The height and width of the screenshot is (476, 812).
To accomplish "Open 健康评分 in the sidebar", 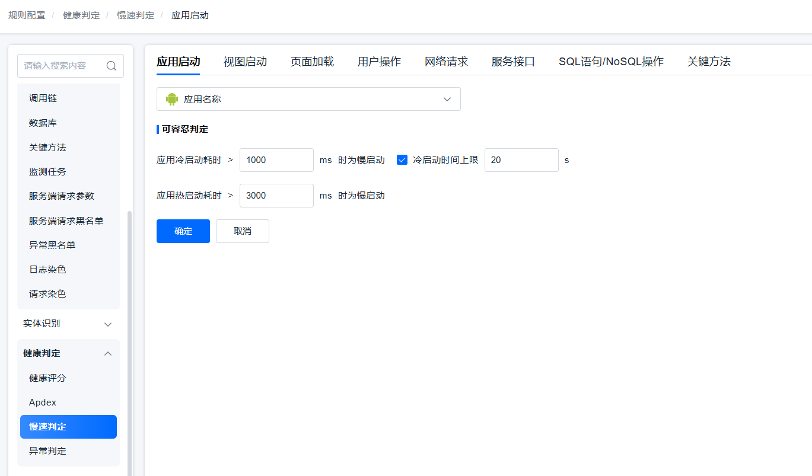I will (47, 378).
